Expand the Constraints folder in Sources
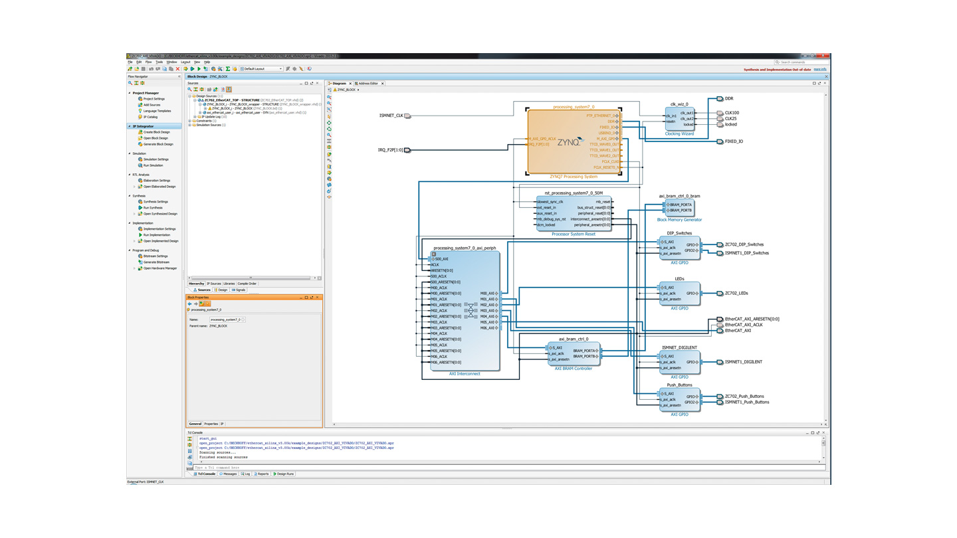Image resolution: width=957 pixels, height=538 pixels. (189, 121)
